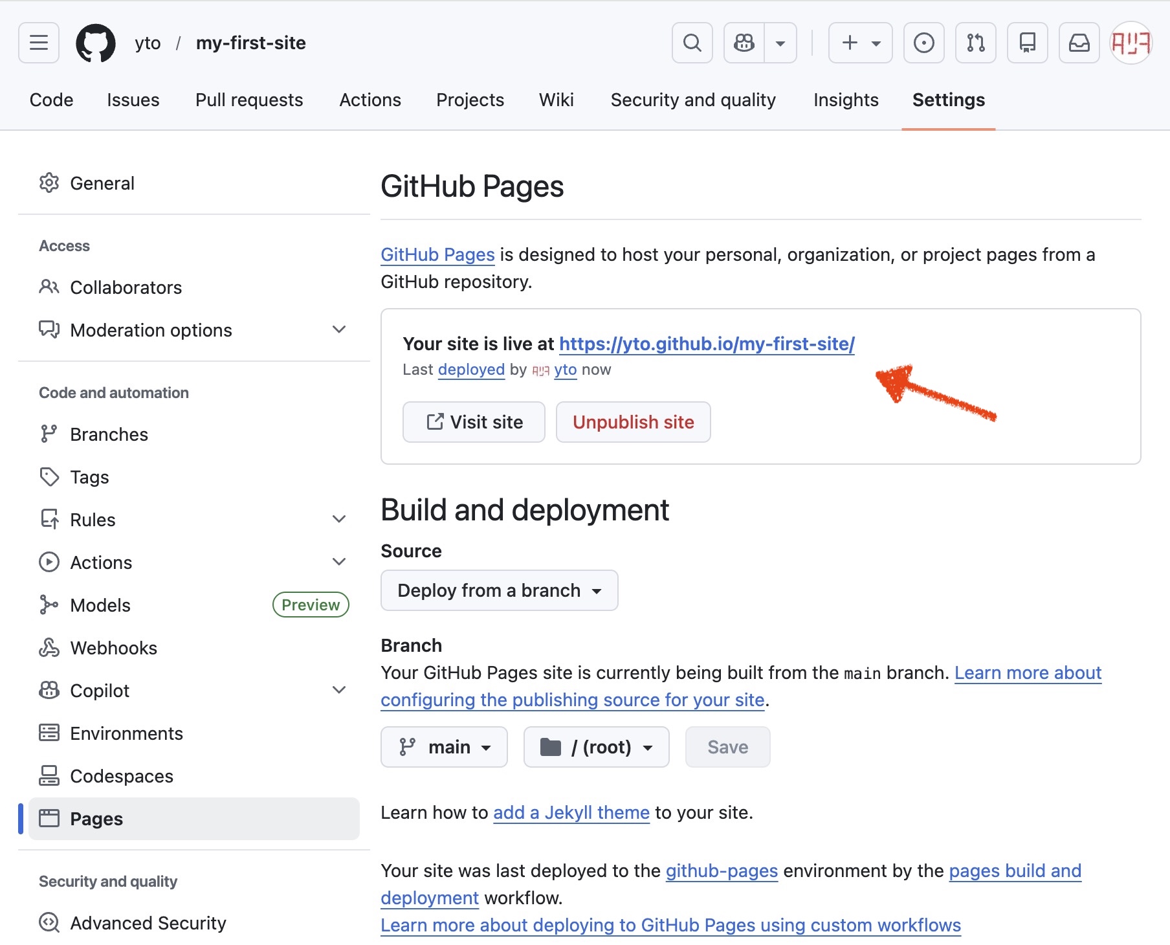Open configuring the publishing source link
The image size is (1170, 945).
[573, 700]
